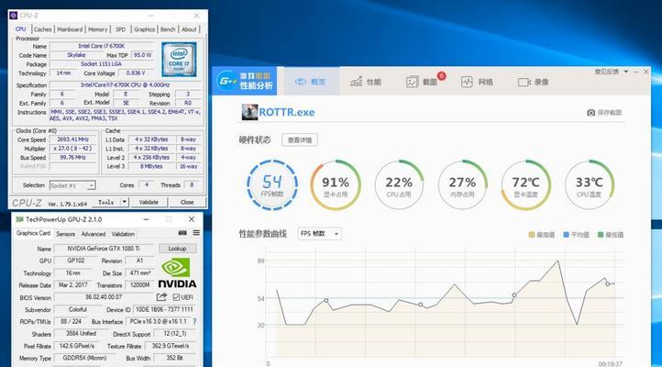
Task: Toggle the UEFI checkbox in GPU-Z
Action: tap(176, 297)
